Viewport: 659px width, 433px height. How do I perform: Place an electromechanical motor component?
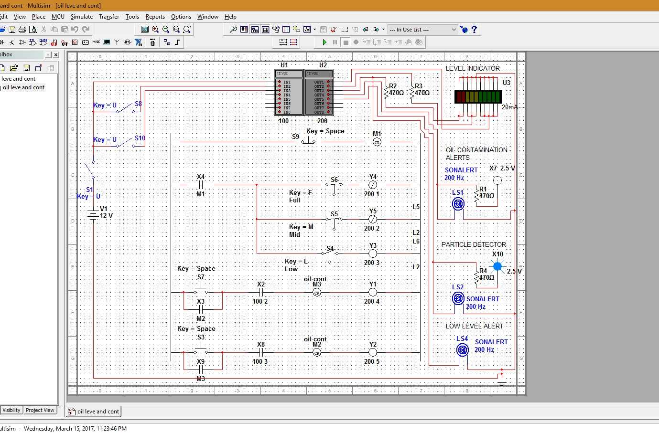click(128, 42)
